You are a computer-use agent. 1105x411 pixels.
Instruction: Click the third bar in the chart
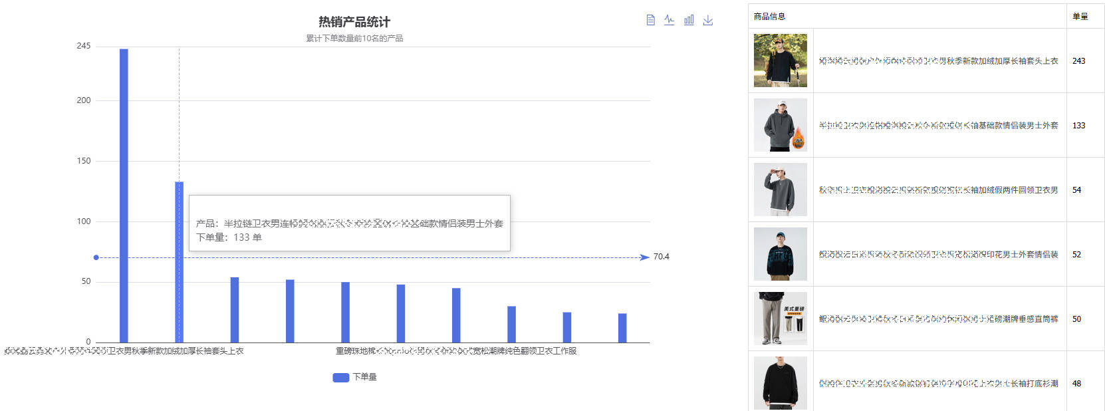[235, 309]
